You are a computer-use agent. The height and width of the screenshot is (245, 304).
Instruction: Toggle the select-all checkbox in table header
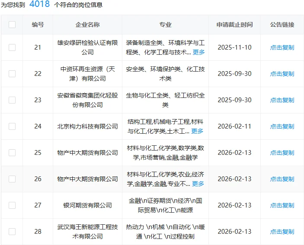[12, 25]
